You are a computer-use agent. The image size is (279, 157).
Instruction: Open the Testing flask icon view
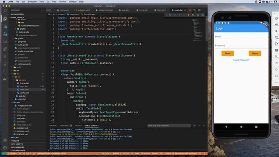[5, 56]
